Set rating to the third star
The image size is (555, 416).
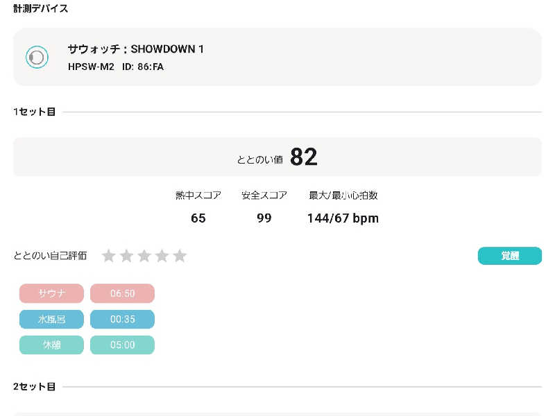(144, 256)
